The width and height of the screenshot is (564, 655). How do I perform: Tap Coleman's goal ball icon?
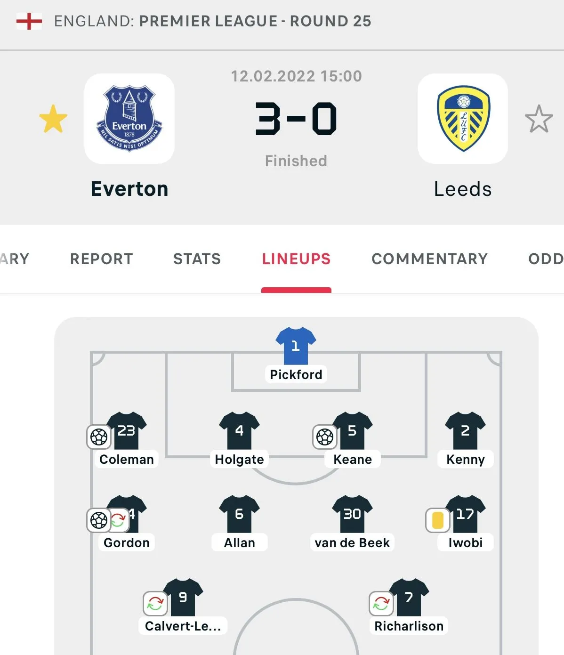click(99, 437)
